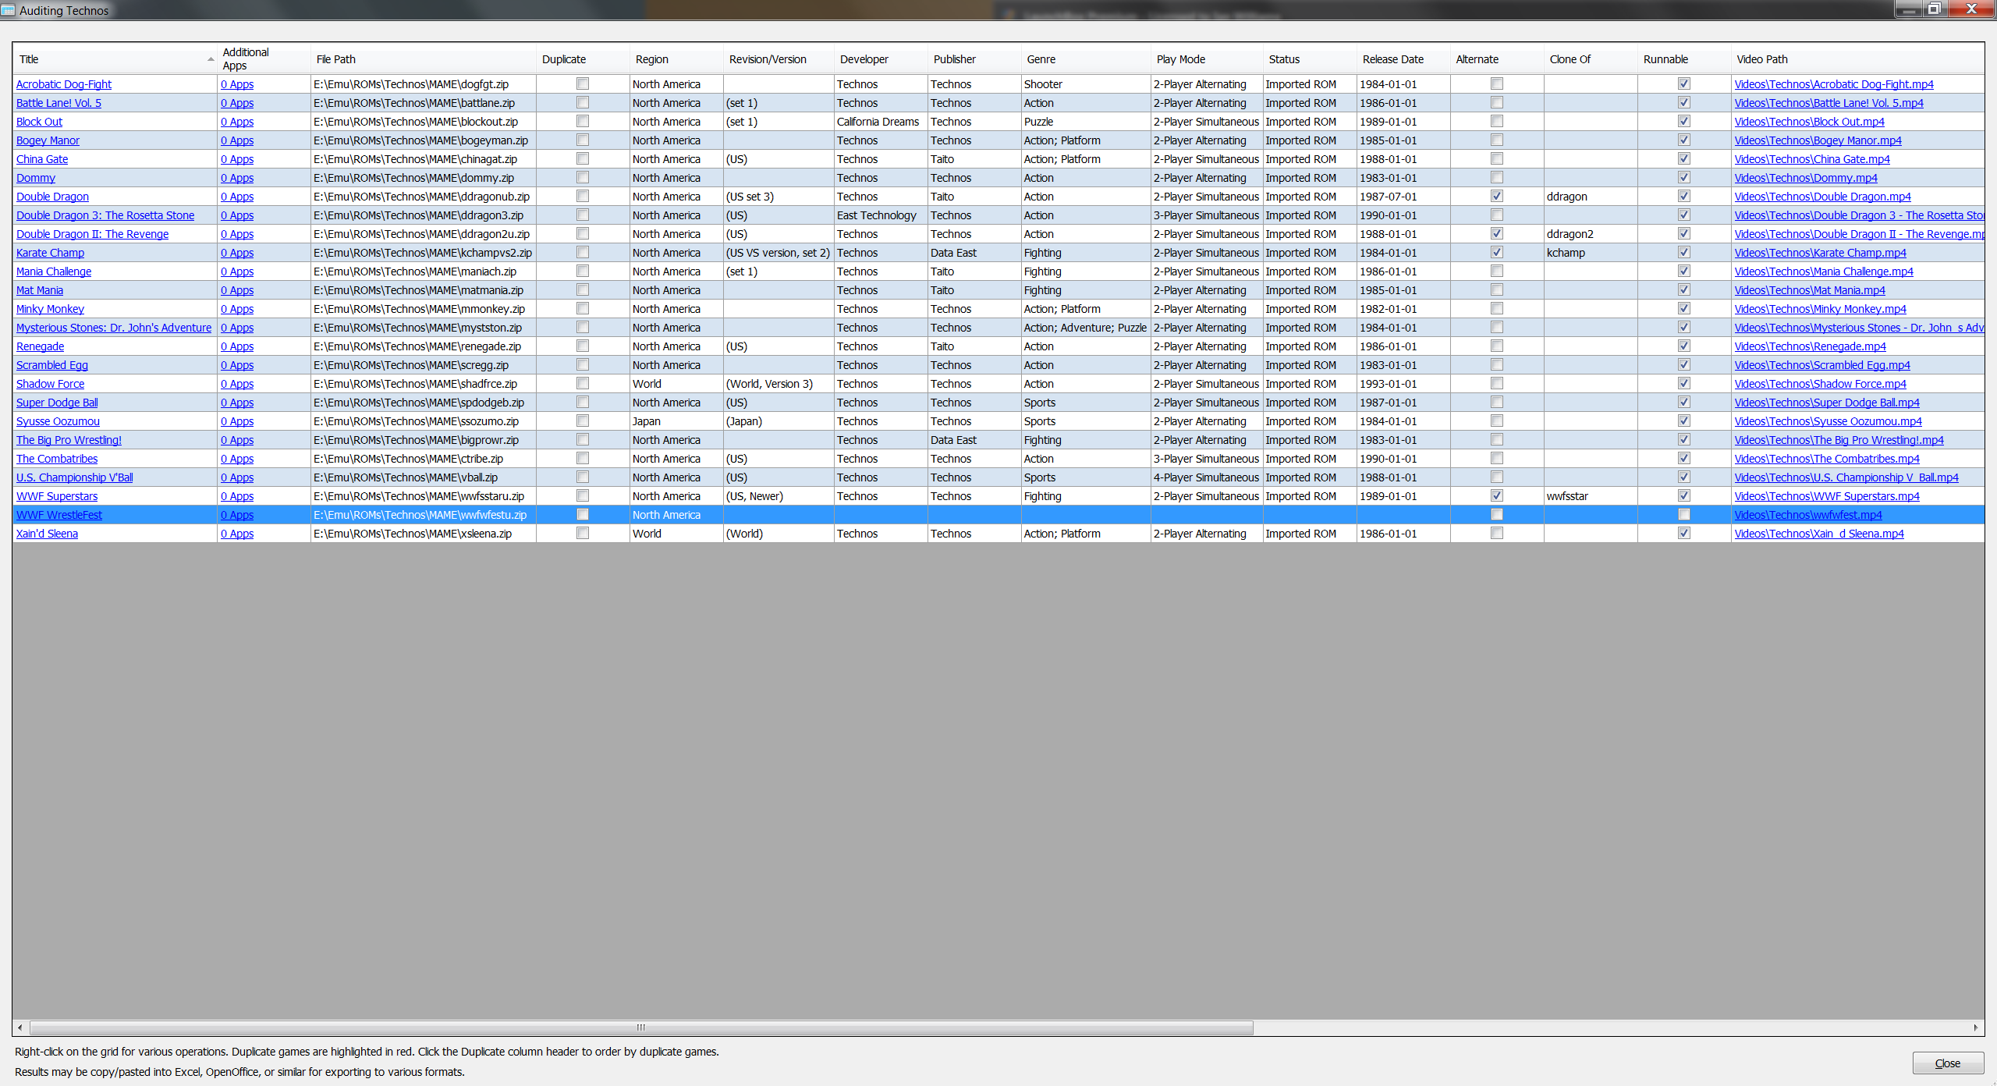1997x1086 pixels.
Task: Toggle Alternate checkbox for Double Dragon II
Action: coord(1497,233)
